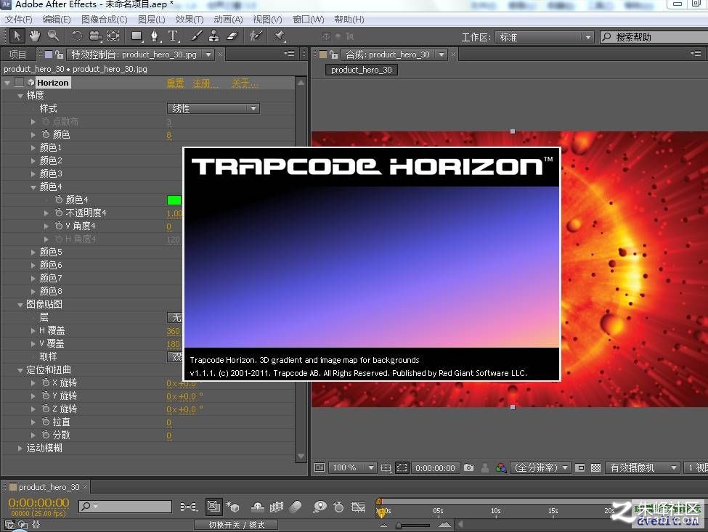Select the Type text tool
The width and height of the screenshot is (708, 532).
[173, 36]
